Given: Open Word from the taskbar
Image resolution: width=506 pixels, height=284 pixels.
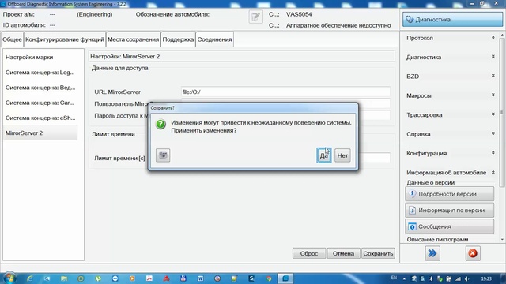Looking at the screenshot, I should point(200,278).
